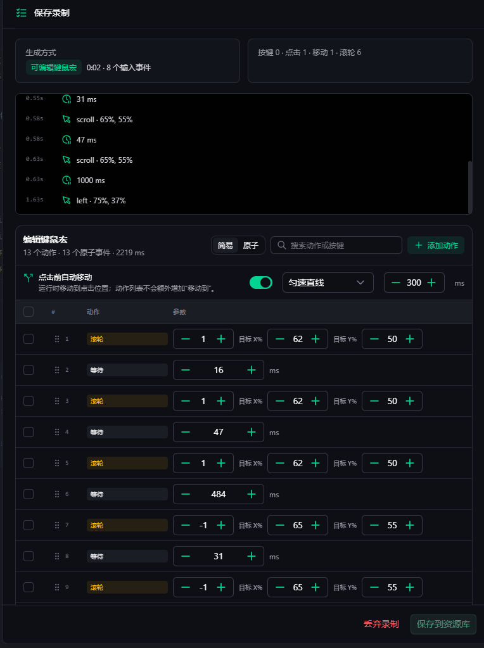
Task: Check the checkbox for action row 6
Action: (x=29, y=494)
